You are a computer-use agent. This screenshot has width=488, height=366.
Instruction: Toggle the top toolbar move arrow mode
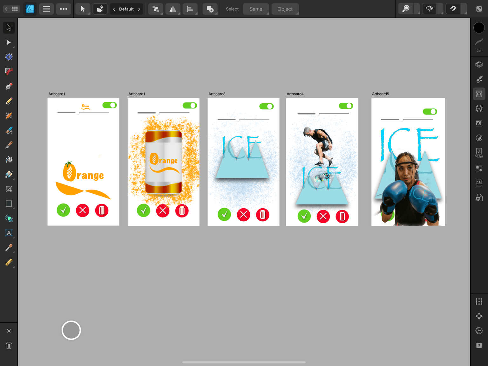click(83, 9)
